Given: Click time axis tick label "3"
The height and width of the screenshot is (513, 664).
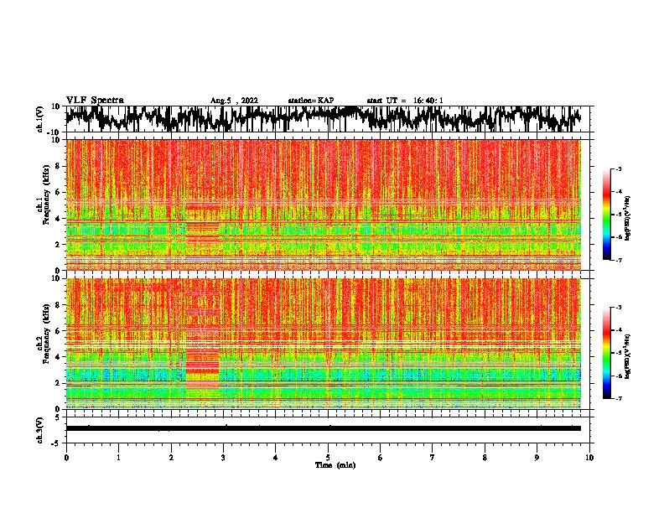Looking at the screenshot, I should (223, 458).
